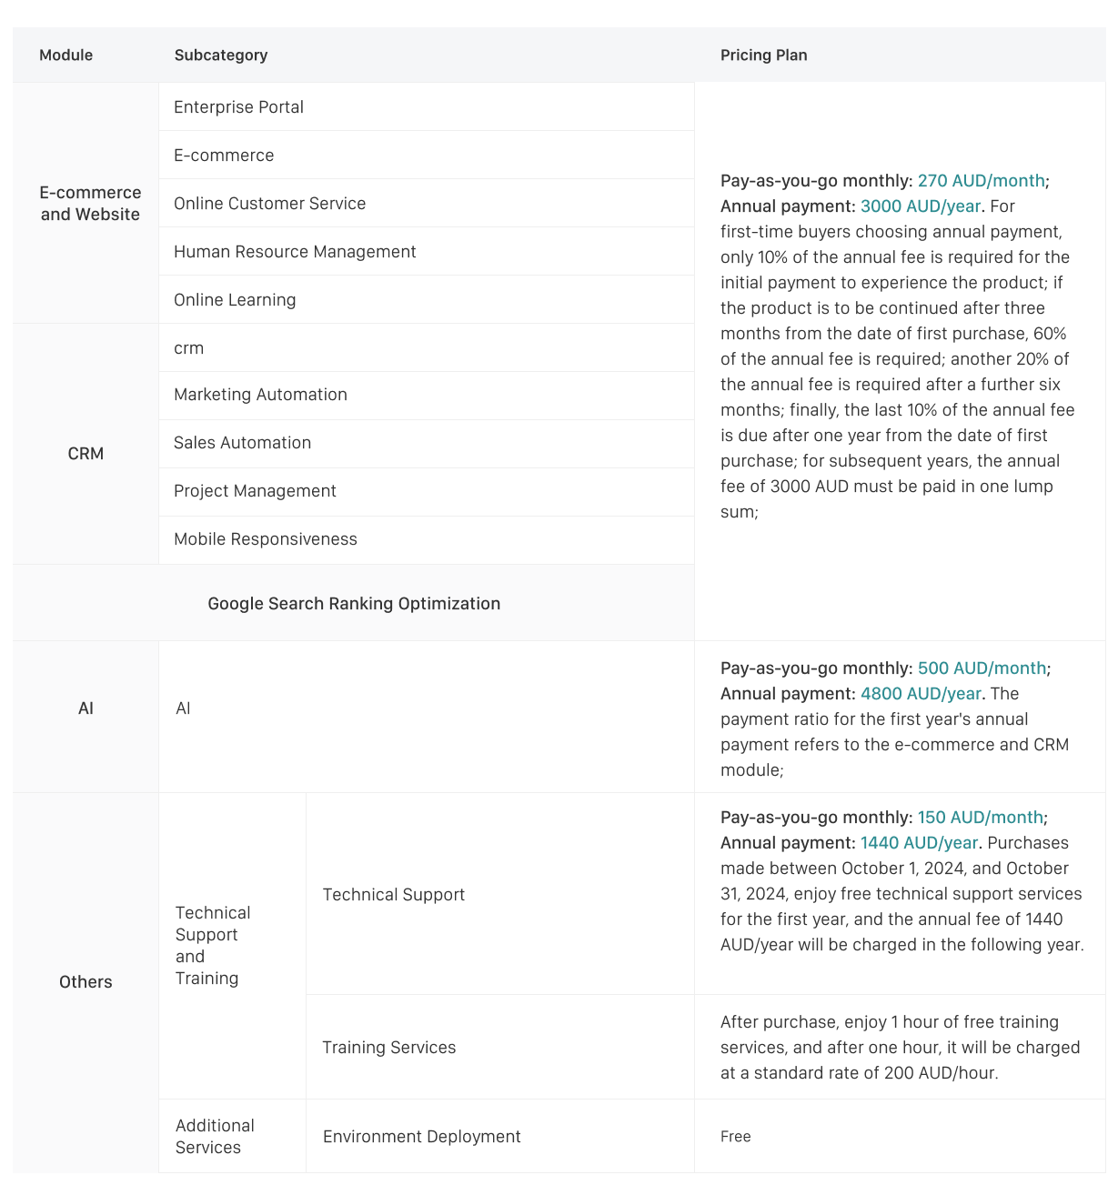Click the Environment Deployment cell

pos(422,1137)
